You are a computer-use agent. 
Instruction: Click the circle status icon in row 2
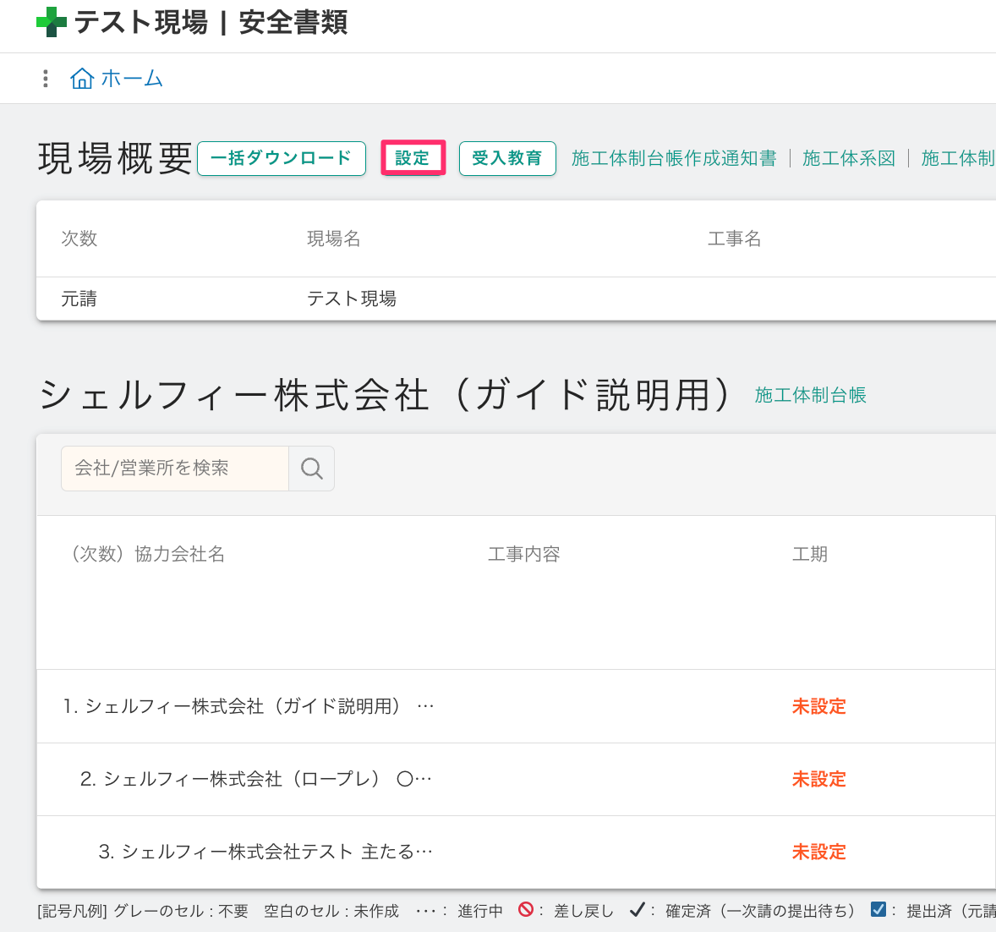tap(405, 780)
